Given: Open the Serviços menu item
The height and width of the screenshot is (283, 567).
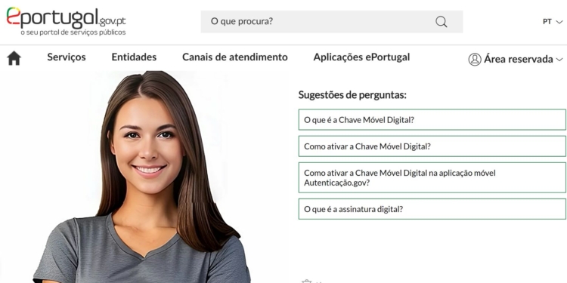Looking at the screenshot, I should [67, 57].
